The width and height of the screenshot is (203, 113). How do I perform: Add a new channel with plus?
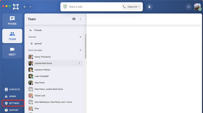coord(80,37)
